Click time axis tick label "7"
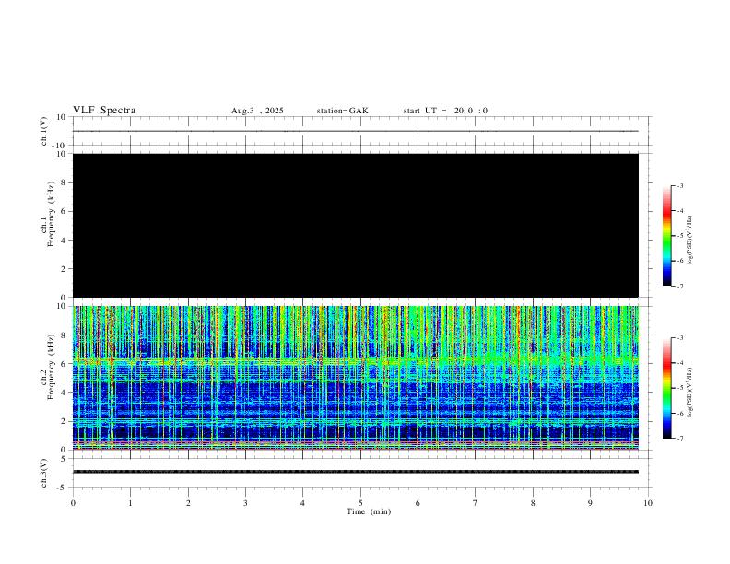Viewport: 730px width, 564px height. point(476,503)
